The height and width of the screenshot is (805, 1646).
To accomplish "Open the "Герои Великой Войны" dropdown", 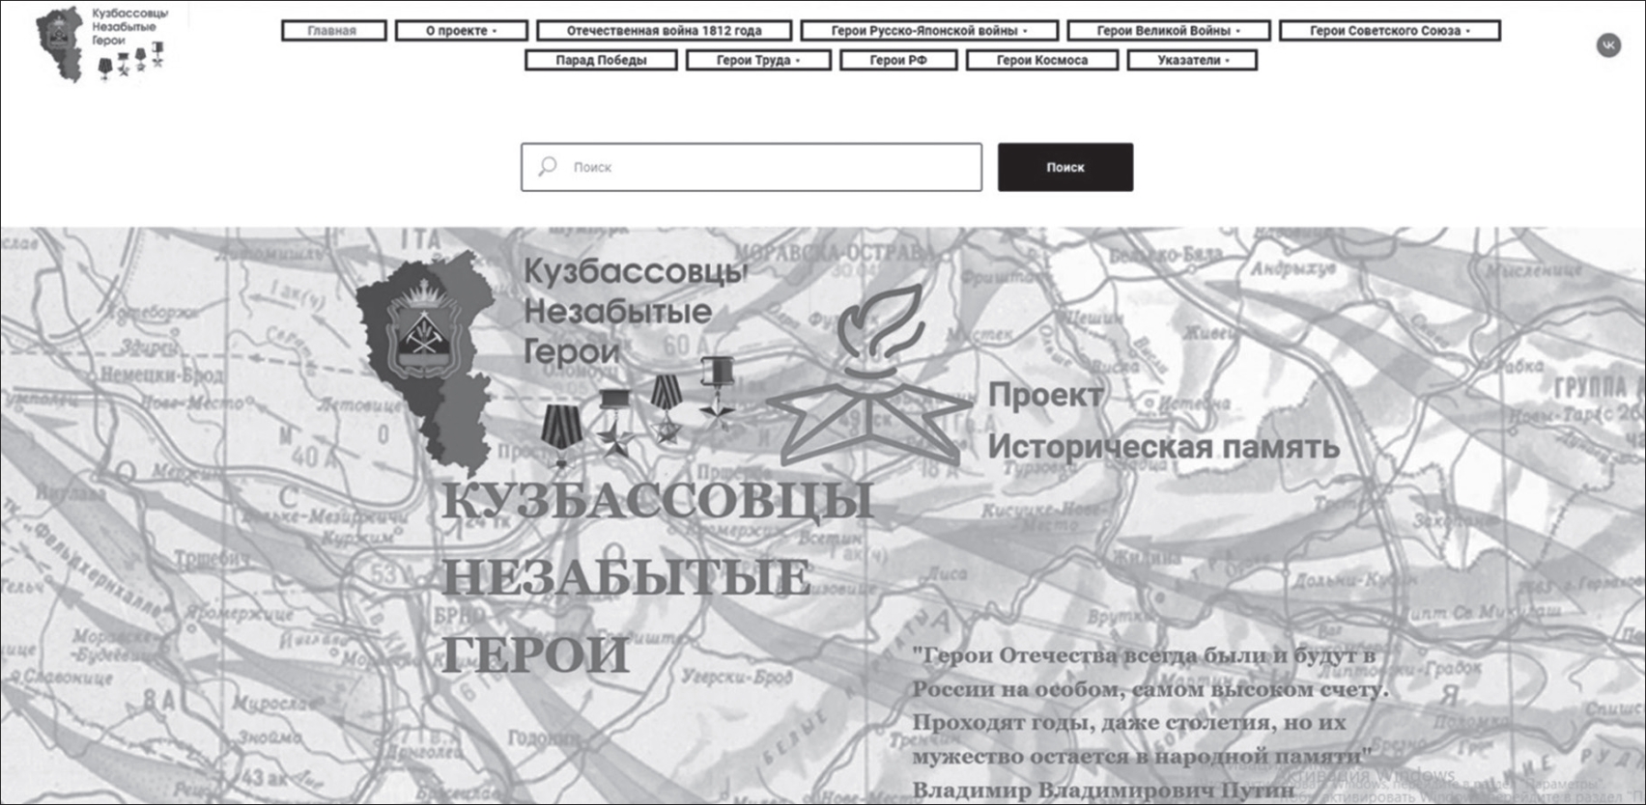I will [x=1168, y=31].
